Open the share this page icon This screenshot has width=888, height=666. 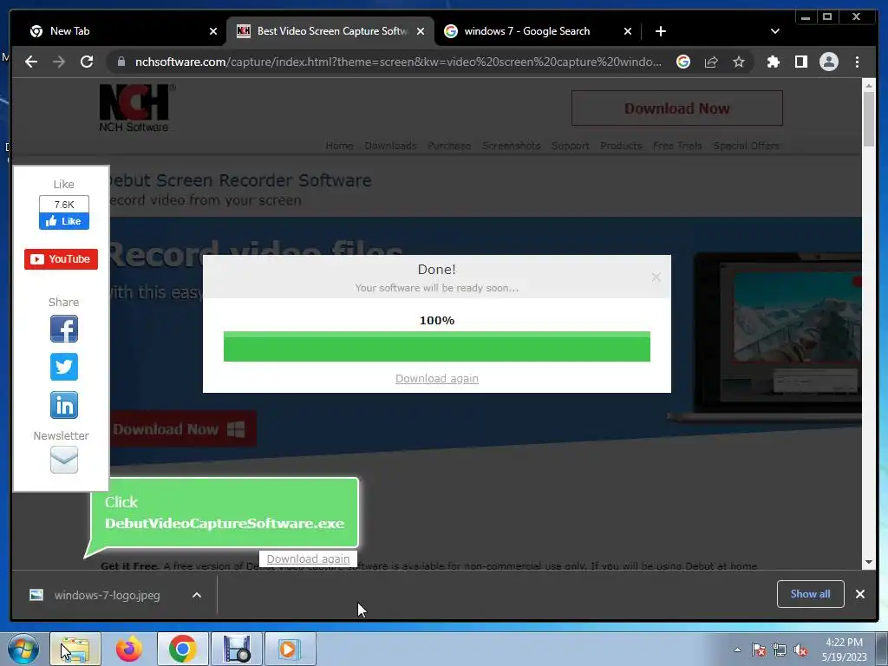(x=711, y=62)
